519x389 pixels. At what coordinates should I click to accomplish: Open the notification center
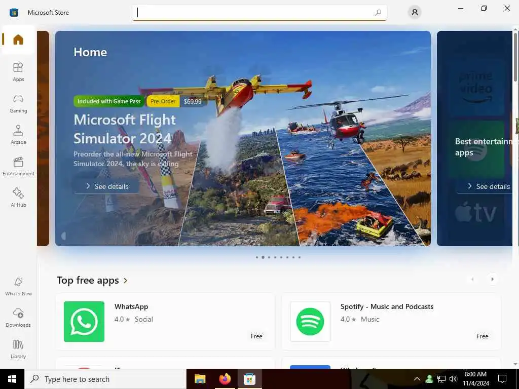coord(502,379)
